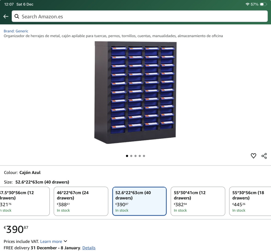
Task: Open the Brand: Generic link
Action: point(16,31)
